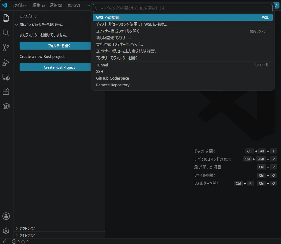Open the container/package icon in activity bar
The width and height of the screenshot is (281, 244).
[6, 106]
